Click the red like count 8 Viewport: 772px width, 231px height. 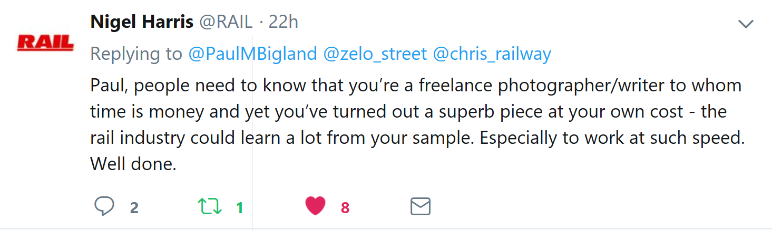coord(345,208)
